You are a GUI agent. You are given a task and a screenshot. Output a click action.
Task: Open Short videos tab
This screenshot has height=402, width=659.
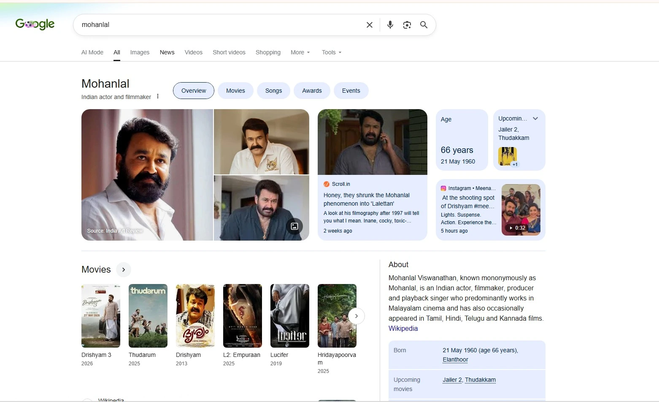pyautogui.click(x=229, y=52)
